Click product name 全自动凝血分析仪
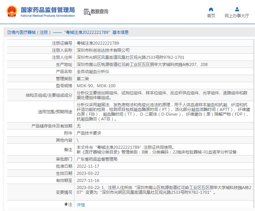Screen dimensions: 255x211 [x=93, y=72]
